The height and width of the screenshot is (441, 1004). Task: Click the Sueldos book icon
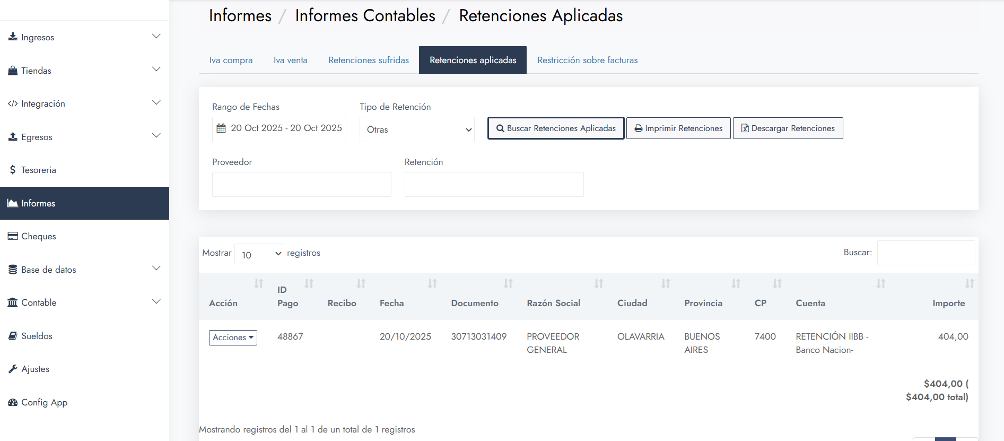coord(13,336)
